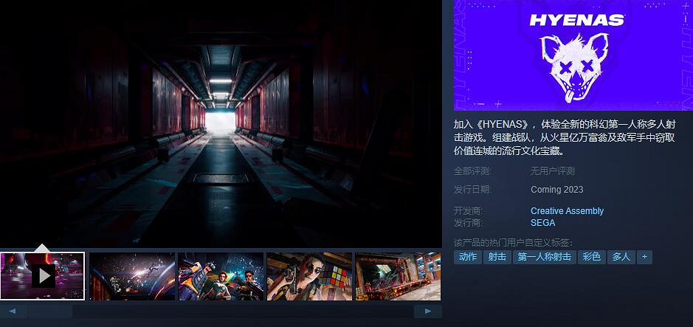Click the Coming 2023 release date text
693x327 pixels.
(x=557, y=190)
